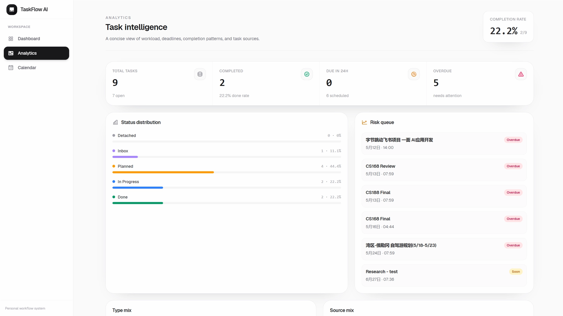The height and width of the screenshot is (316, 563).
Task: Click the TaskFlow AI logo icon
Action: coord(12,10)
